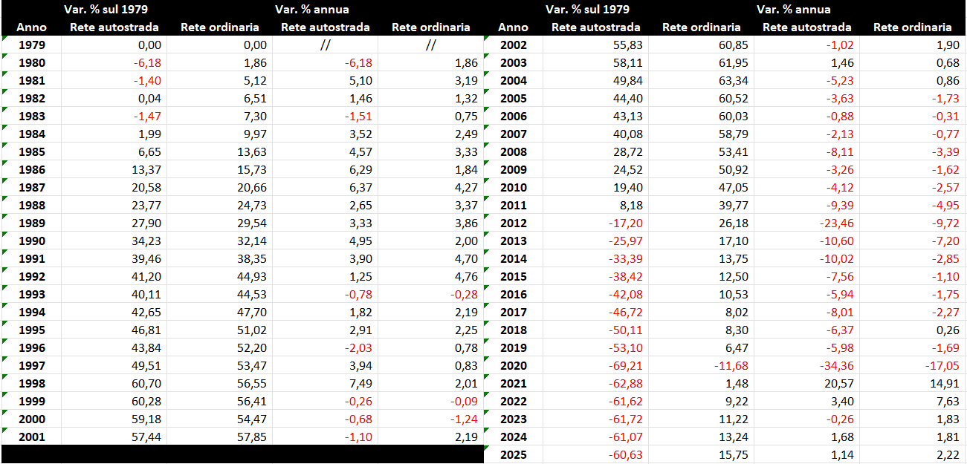Click the 1990 year cell
Screen dimensions: 967x464
pos(31,241)
